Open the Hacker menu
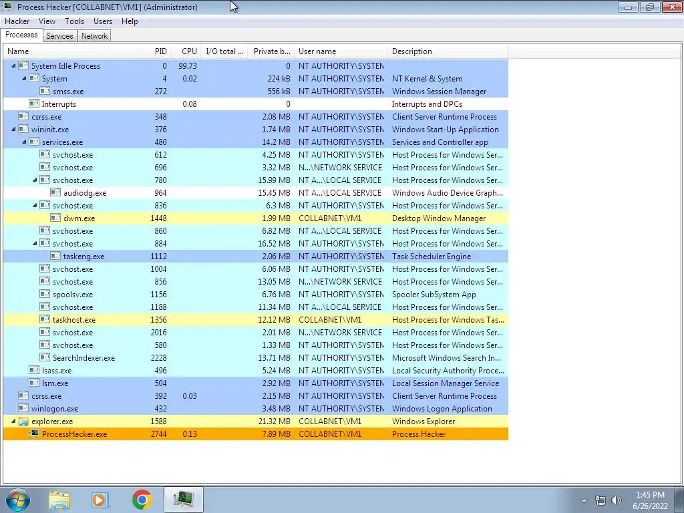684x513 pixels. tap(17, 21)
